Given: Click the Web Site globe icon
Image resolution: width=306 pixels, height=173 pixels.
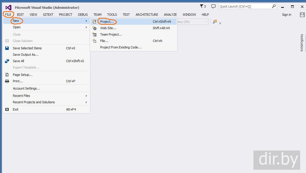Looking at the screenshot, I should tap(94, 28).
